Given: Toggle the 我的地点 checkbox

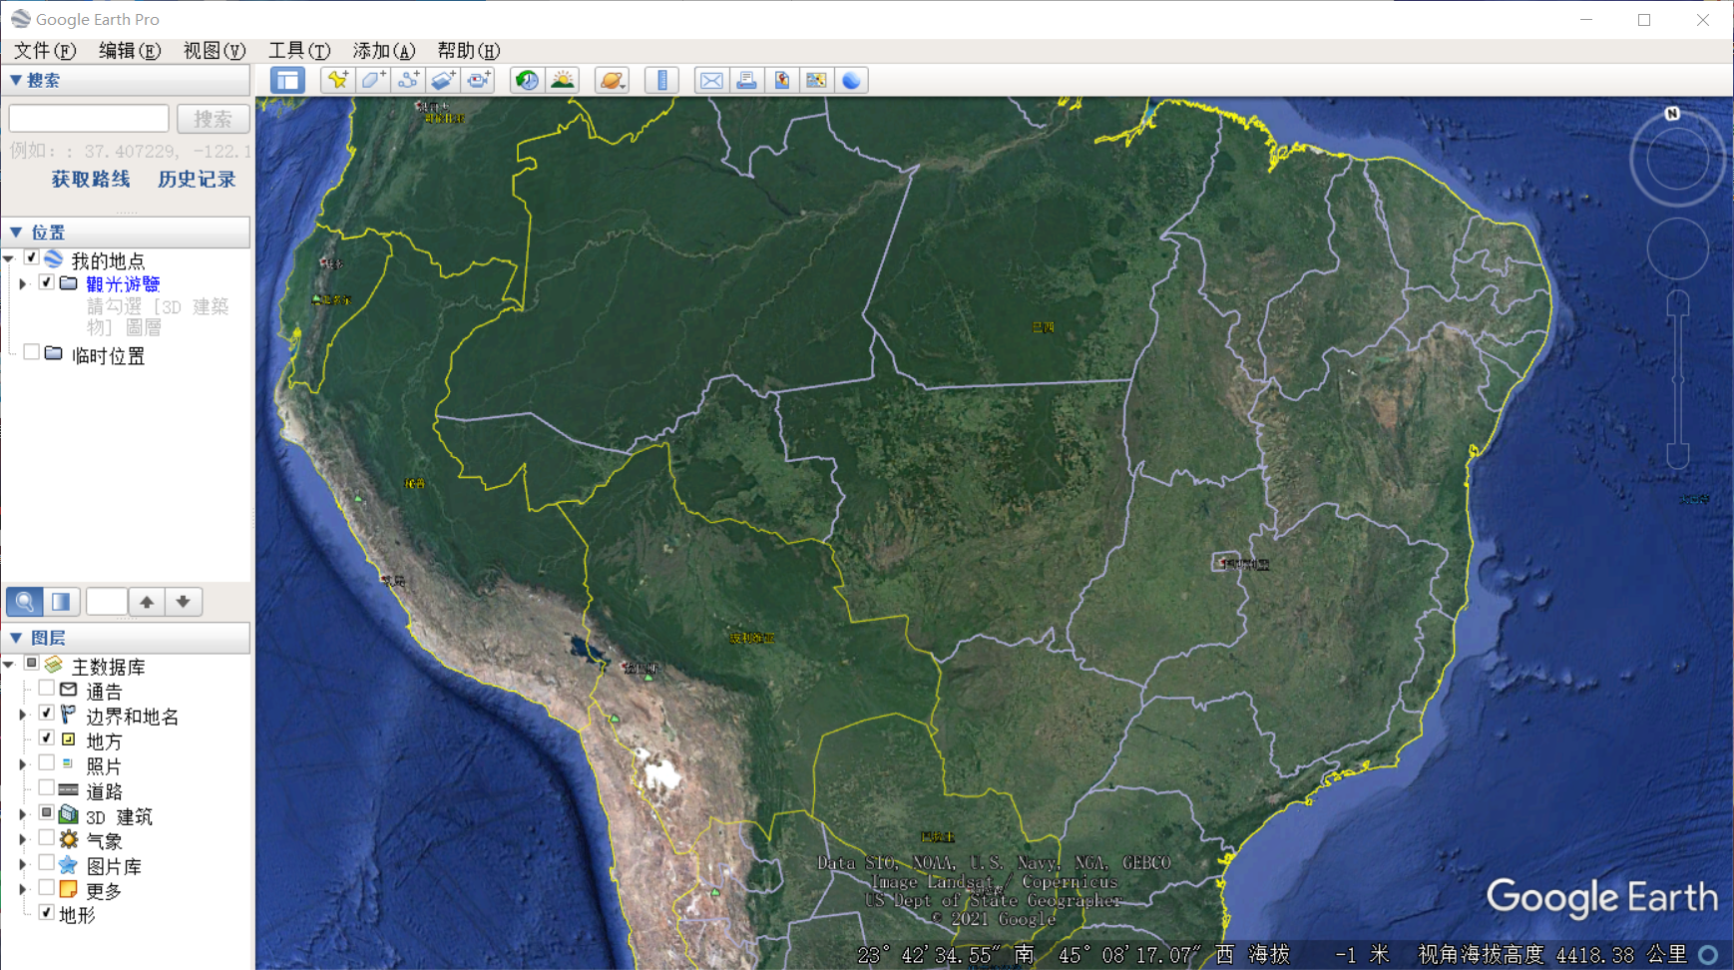Looking at the screenshot, I should (31, 258).
